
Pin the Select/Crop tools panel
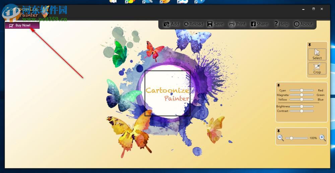[x=310, y=45]
